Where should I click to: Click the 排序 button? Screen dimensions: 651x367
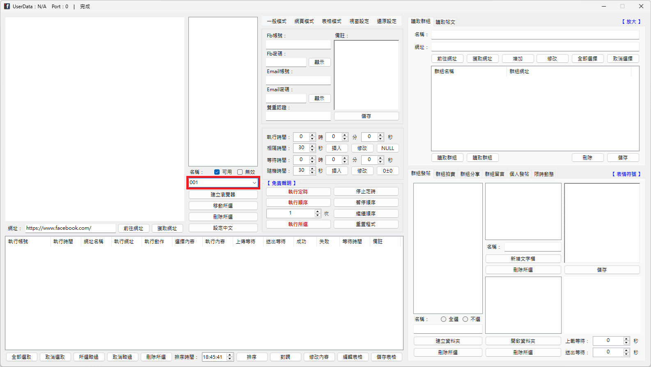252,357
